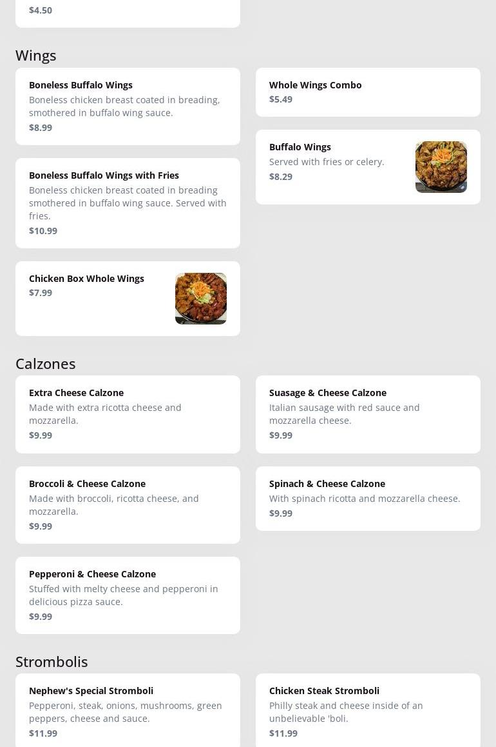Click the Chicken Box Whole Wings title
Screen dimensions: 496x747
pyautogui.click(x=86, y=279)
